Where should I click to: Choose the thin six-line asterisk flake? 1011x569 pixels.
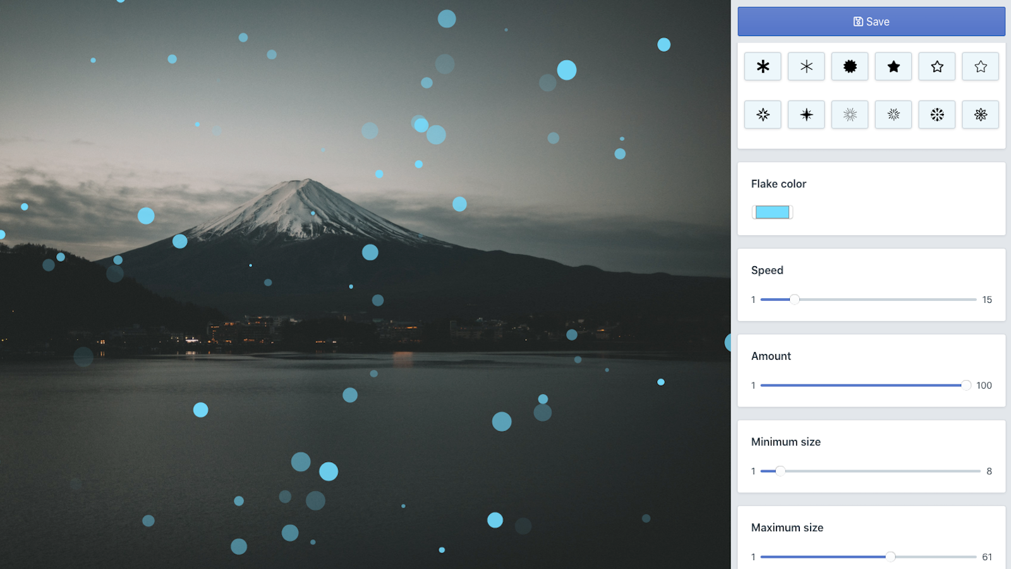pyautogui.click(x=806, y=66)
